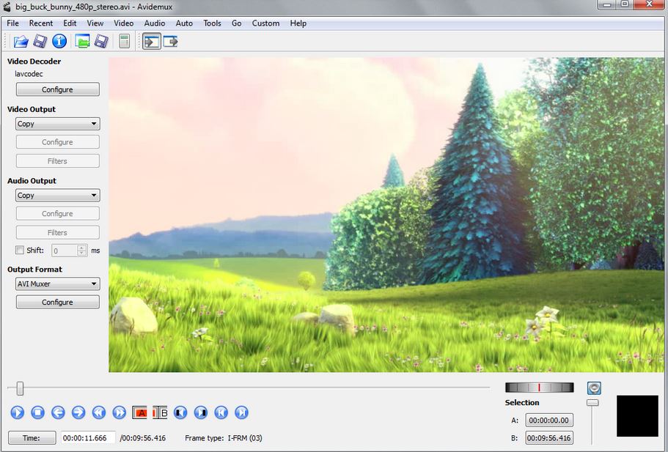Open the Auto menu
Image resolution: width=668 pixels, height=452 pixels.
click(184, 23)
